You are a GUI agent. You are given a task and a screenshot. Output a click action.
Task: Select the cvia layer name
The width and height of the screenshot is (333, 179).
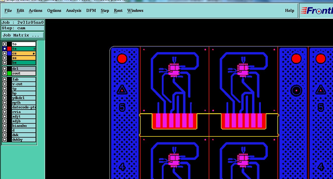pyautogui.click(x=24, y=112)
